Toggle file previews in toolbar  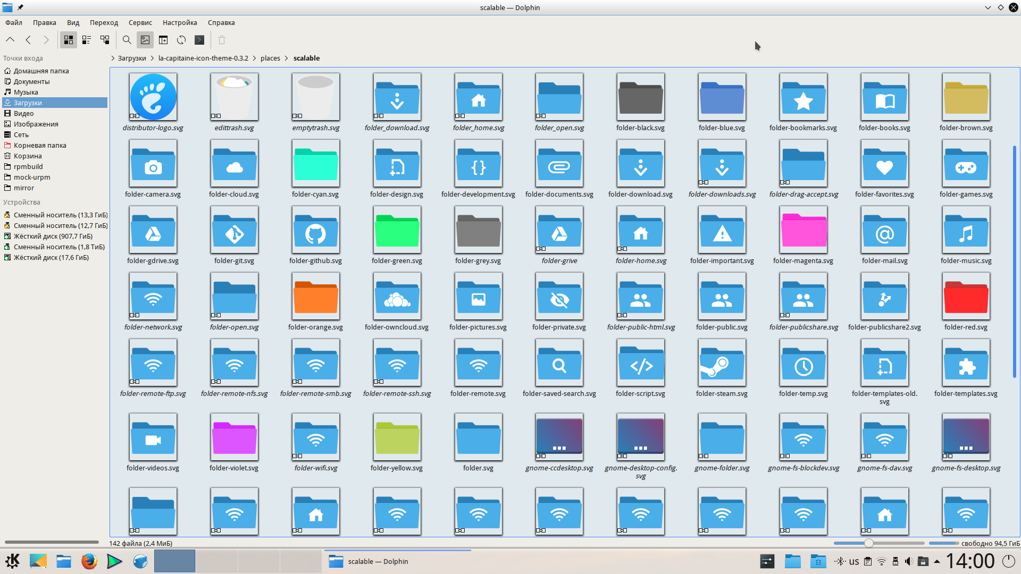145,40
